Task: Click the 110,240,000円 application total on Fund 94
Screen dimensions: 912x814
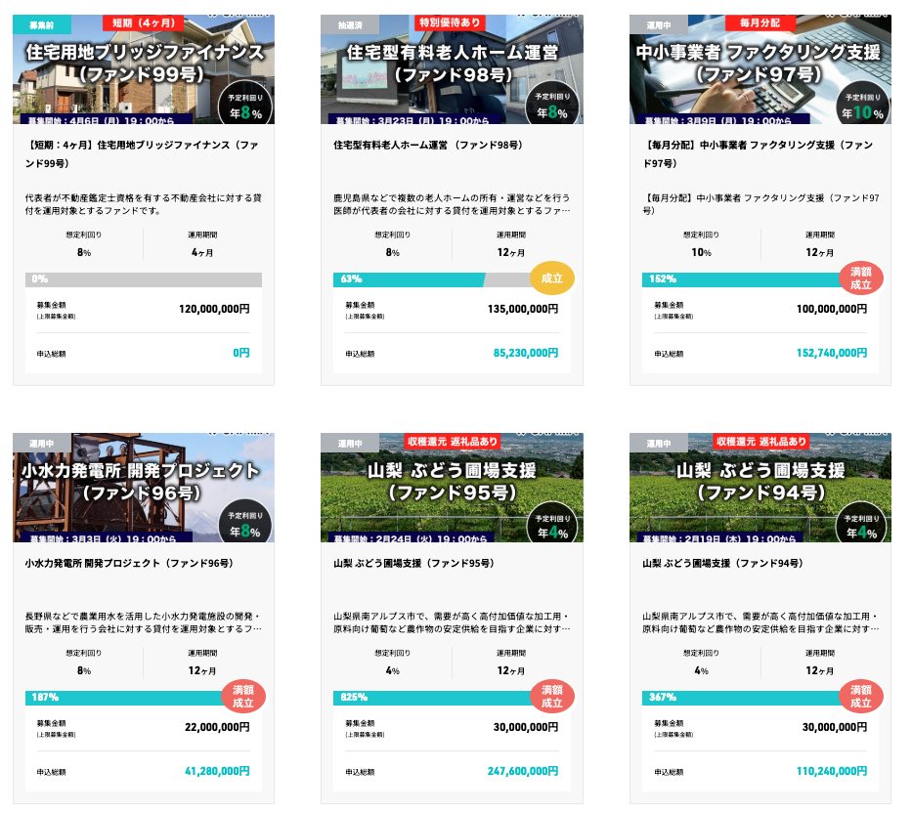Action: point(832,771)
